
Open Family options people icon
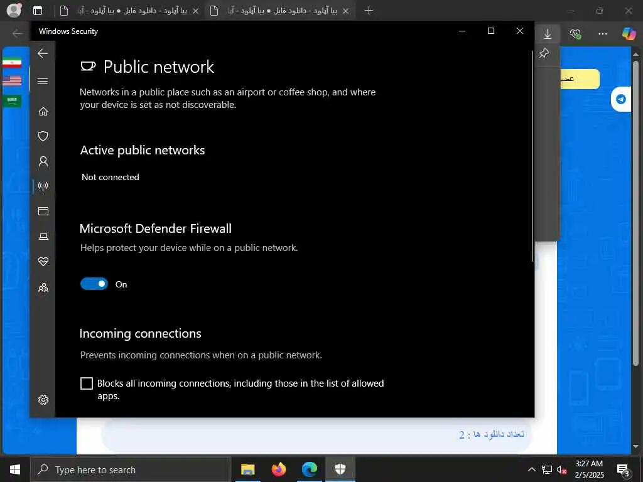point(43,287)
